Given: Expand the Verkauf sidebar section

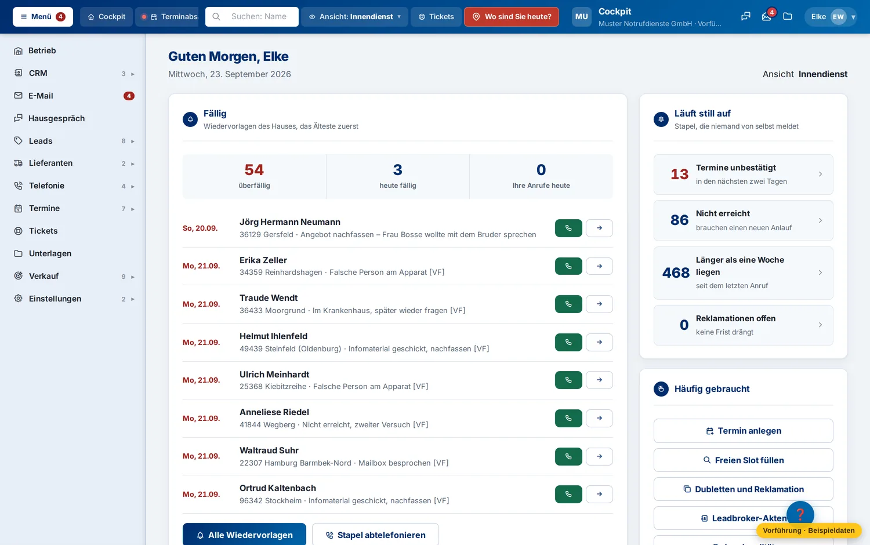Looking at the screenshot, I should coord(73,276).
